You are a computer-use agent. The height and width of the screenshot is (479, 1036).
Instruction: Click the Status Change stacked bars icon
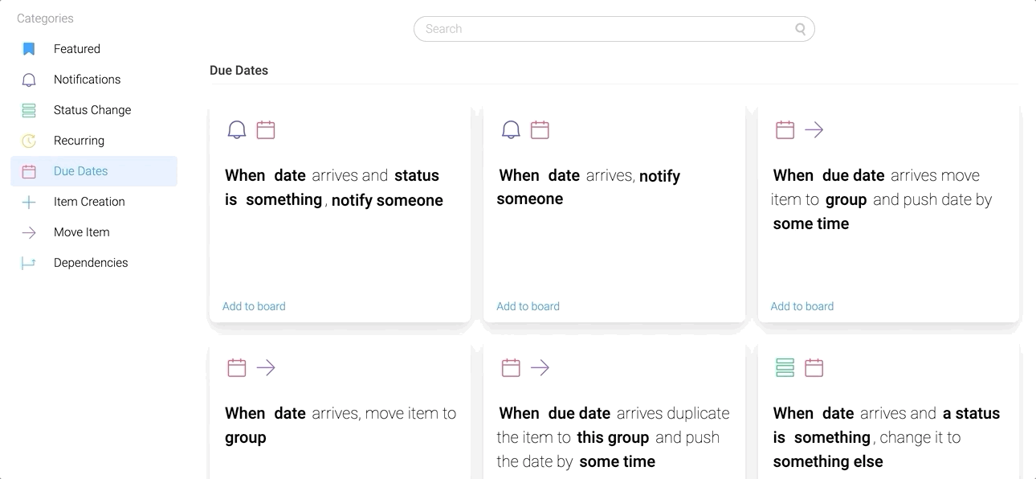click(29, 110)
